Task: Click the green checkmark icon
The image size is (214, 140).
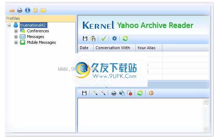Action: [103, 38]
